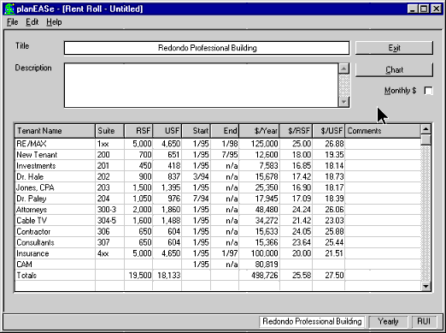Image resolution: width=446 pixels, height=333 pixels.
Task: Click the $/Year column header
Action: 259,131
